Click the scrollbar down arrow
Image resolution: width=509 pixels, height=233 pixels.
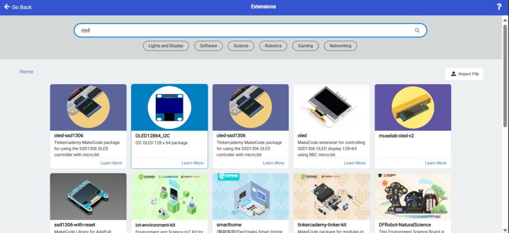coord(505,229)
